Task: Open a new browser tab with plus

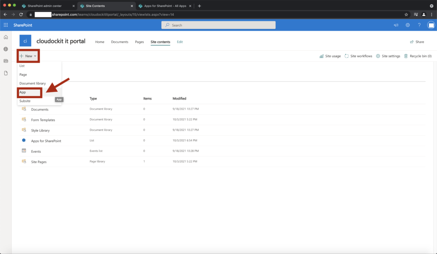Action: tap(199, 6)
